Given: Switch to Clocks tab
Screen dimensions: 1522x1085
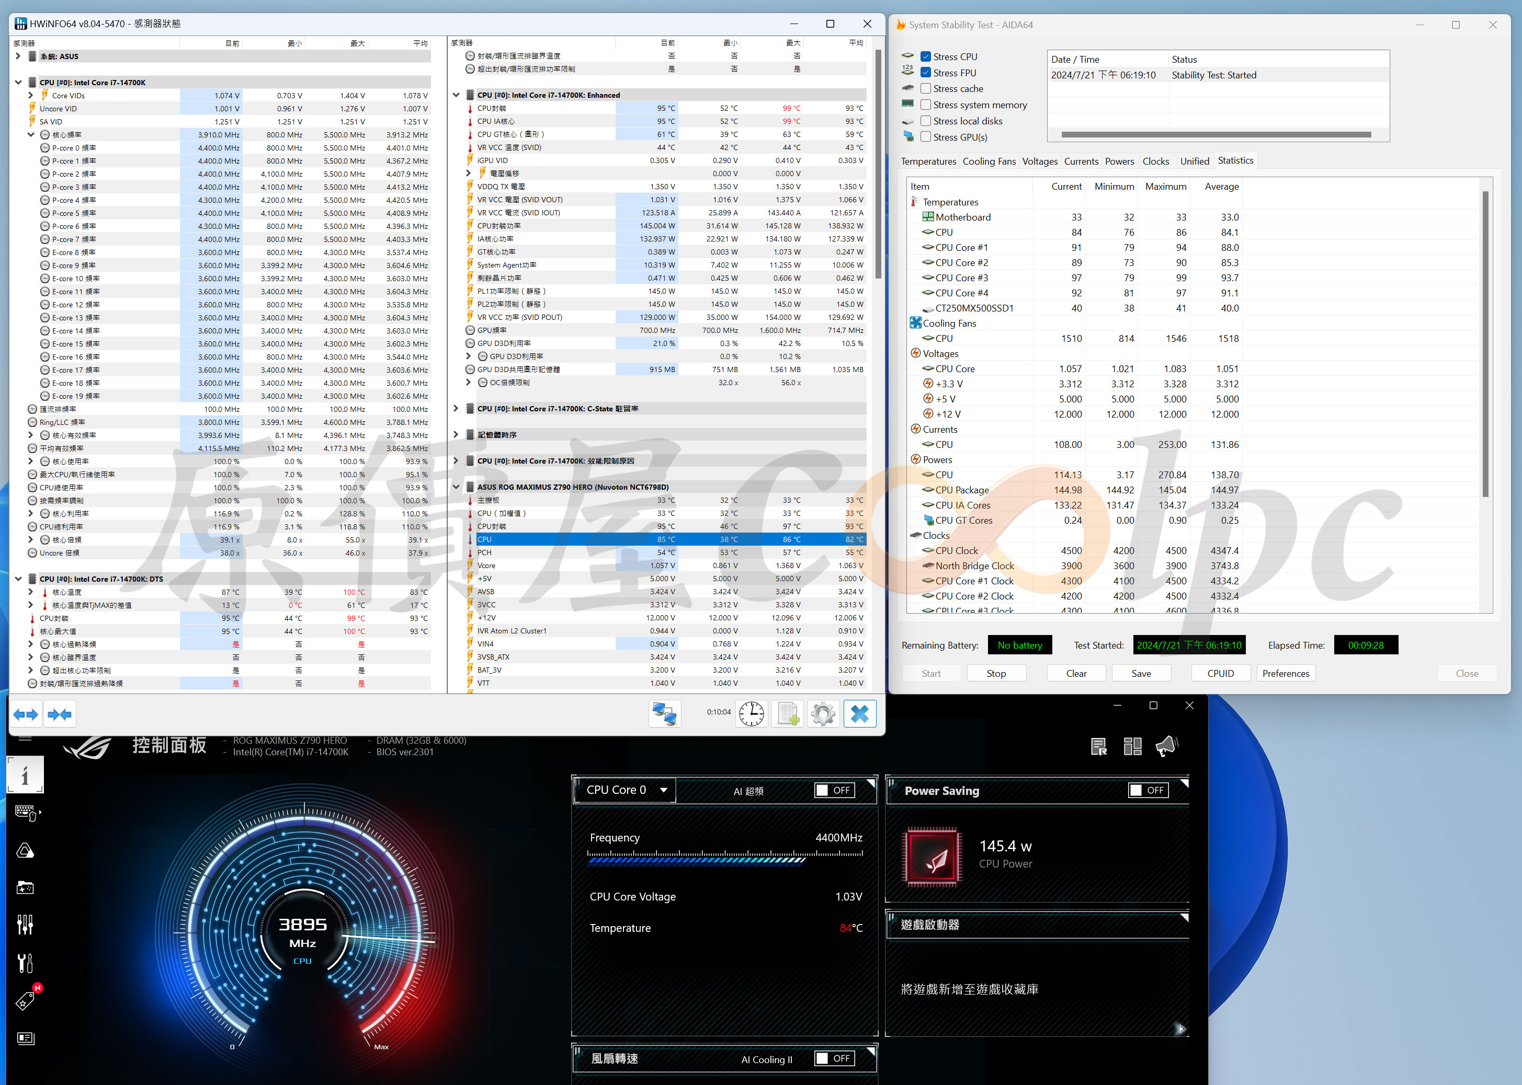Looking at the screenshot, I should click(x=1155, y=161).
